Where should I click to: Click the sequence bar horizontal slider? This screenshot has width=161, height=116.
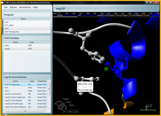[x=65, y=17]
